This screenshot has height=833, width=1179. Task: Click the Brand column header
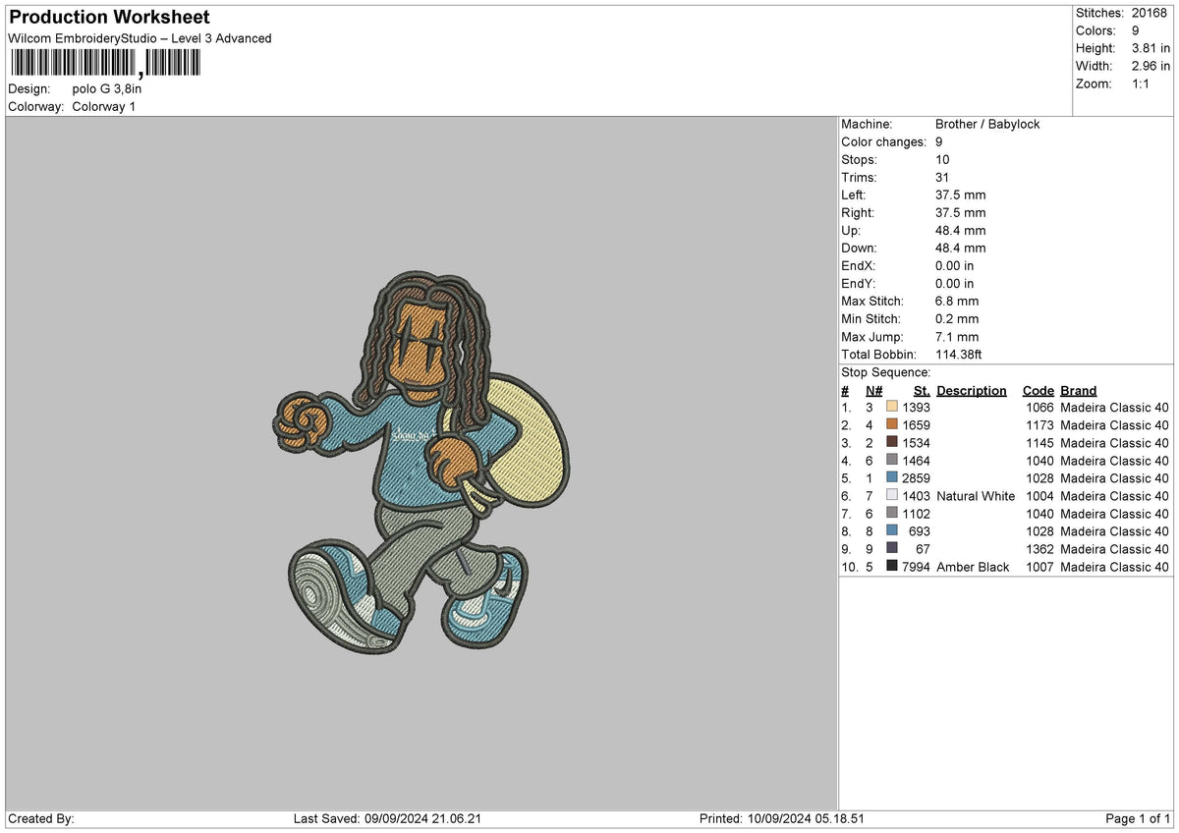1079,391
